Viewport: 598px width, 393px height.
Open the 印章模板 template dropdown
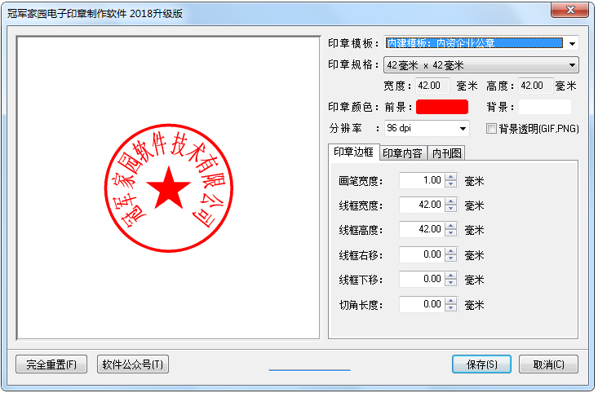click(572, 43)
